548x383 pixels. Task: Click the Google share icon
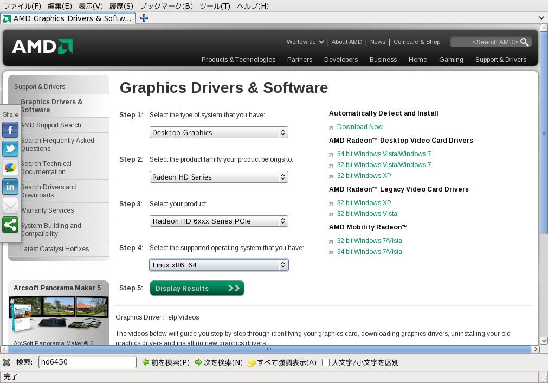(10, 168)
